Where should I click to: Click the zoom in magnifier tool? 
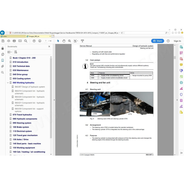click(69, 41)
